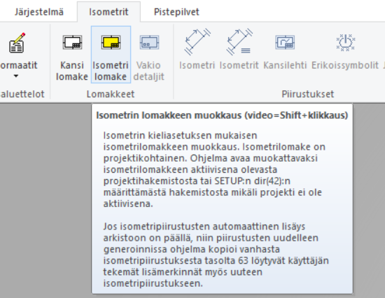The image size is (385, 298).
Task: Click the yellow Isometri lomake icon
Action: pos(111,43)
